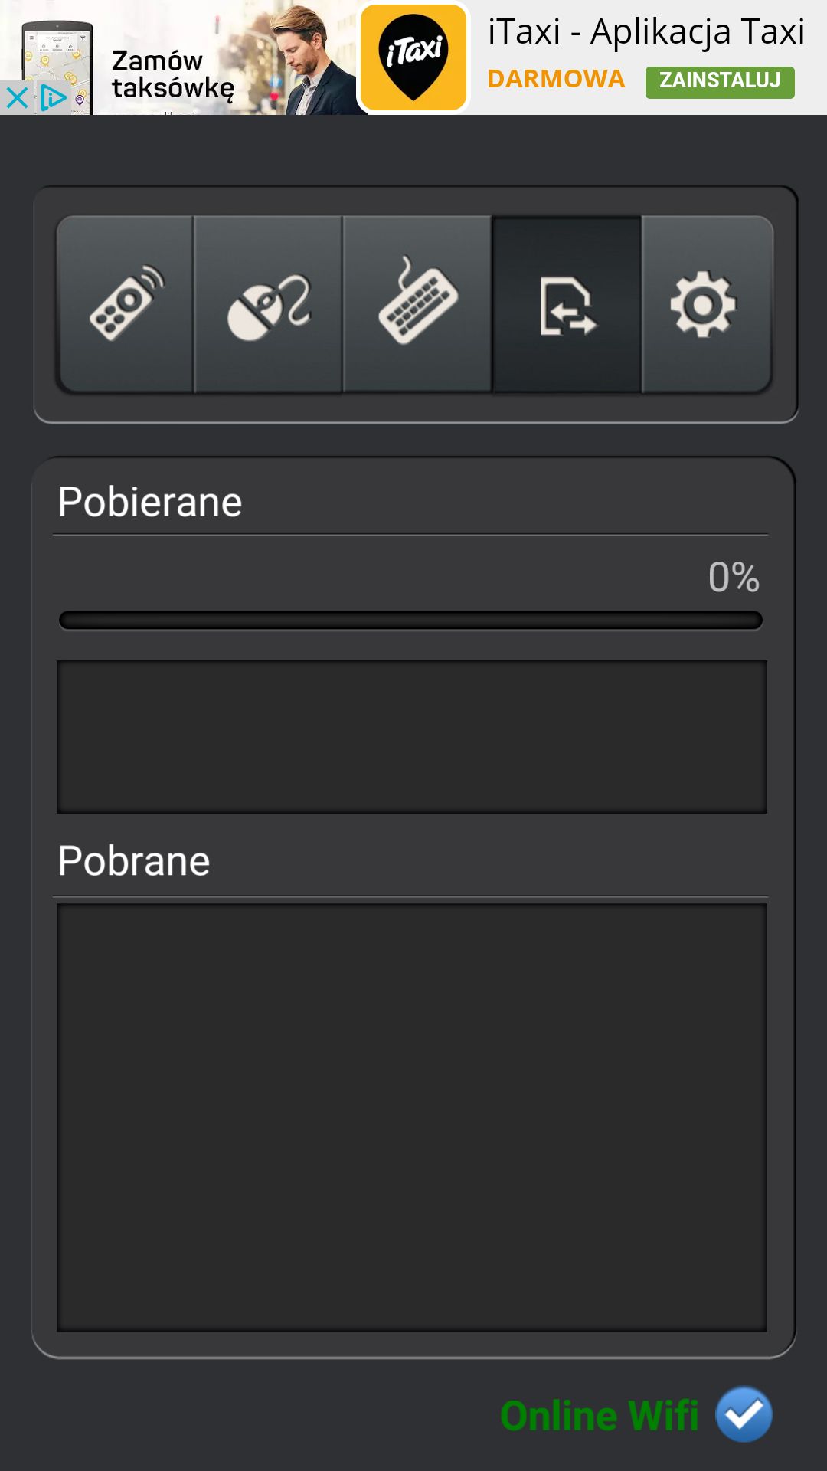Tap the AdChoices triangle icon
Screen dimensions: 827x1471
point(54,98)
